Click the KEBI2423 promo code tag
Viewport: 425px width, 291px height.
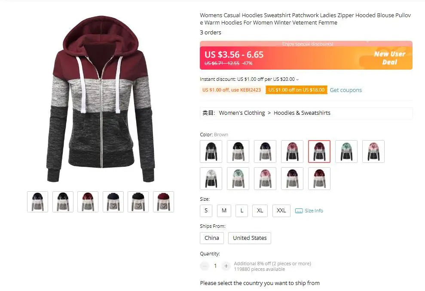232,90
